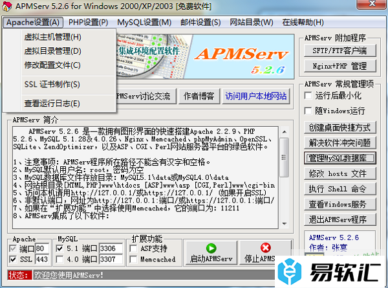
Task: Click the green play icon on 启动APMServ
Action: point(211,248)
